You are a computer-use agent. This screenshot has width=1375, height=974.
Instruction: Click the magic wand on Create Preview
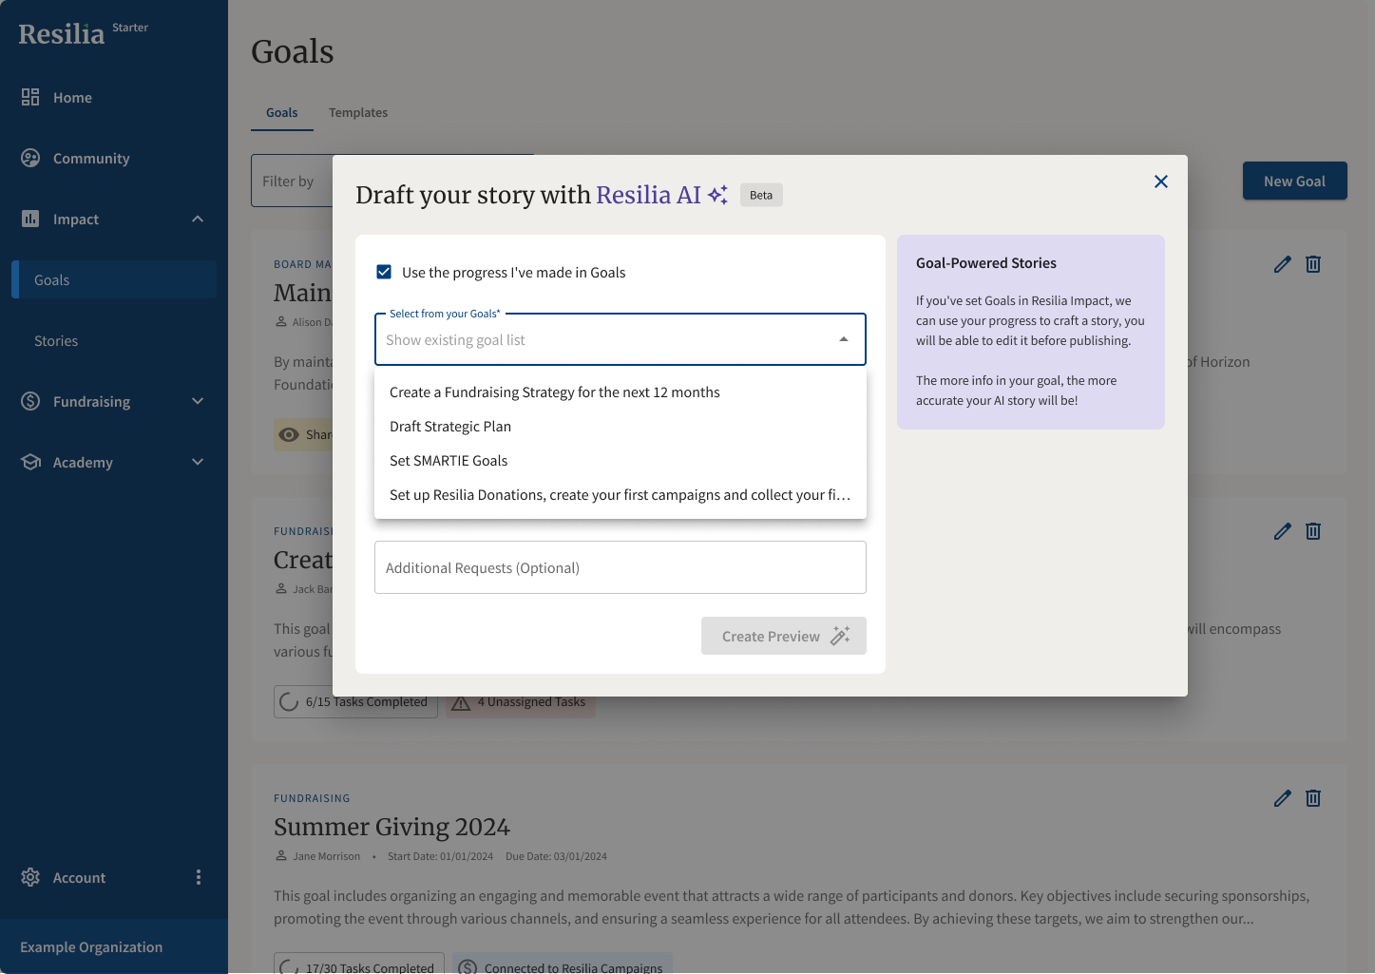pos(840,636)
